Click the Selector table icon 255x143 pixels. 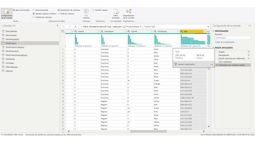coord(3,71)
